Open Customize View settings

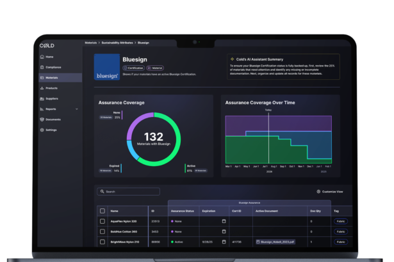(330, 192)
